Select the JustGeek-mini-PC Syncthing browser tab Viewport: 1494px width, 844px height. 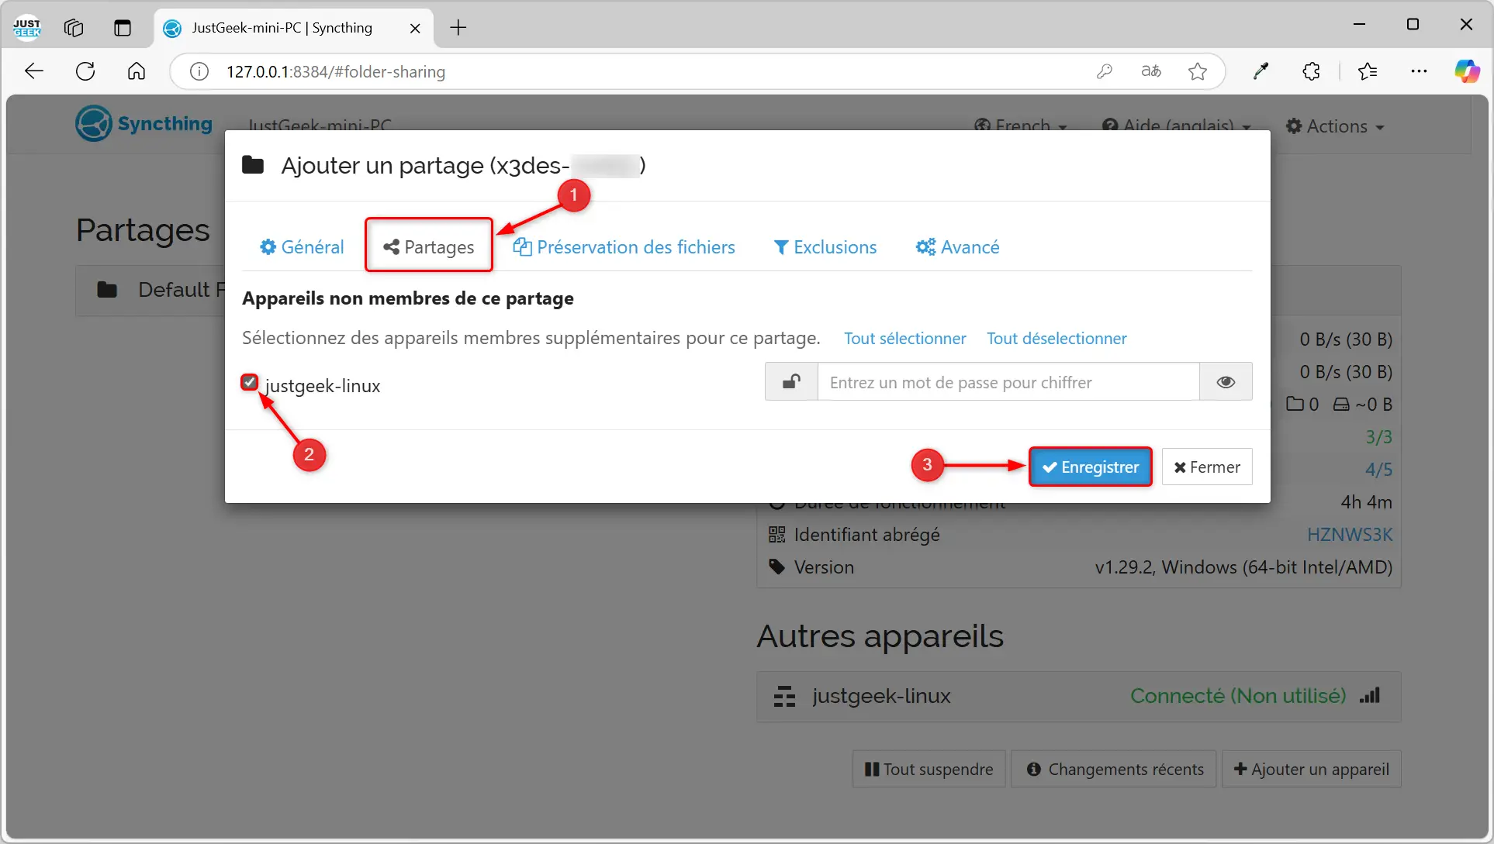[293, 28]
